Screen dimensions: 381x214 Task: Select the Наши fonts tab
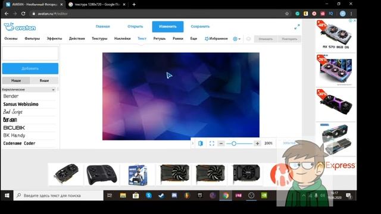(x=16, y=81)
